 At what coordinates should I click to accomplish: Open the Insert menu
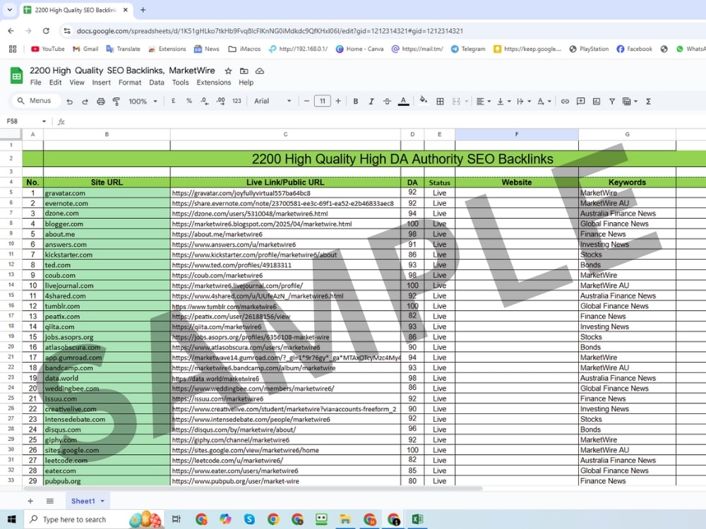point(101,83)
